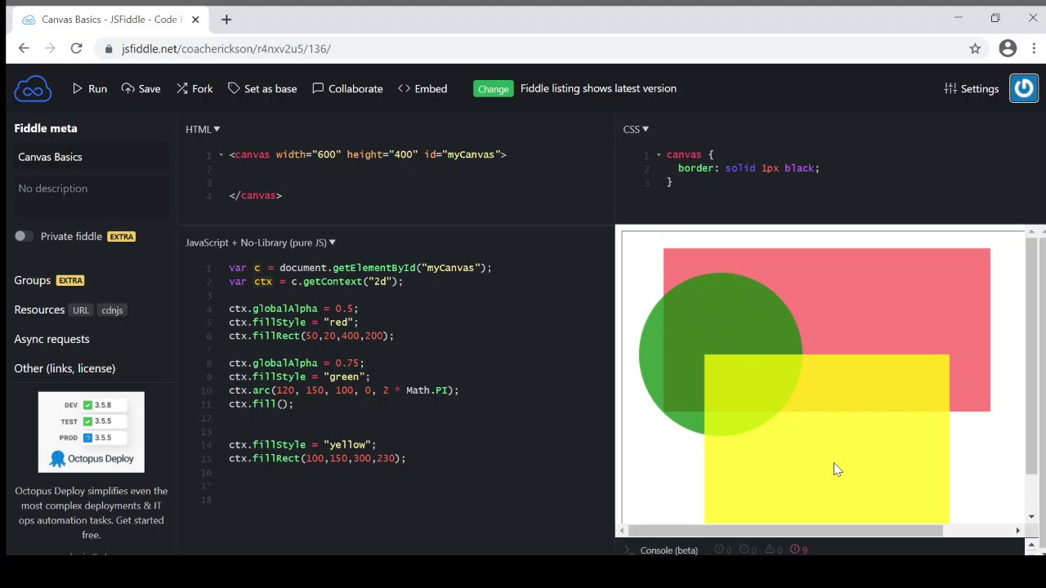Open the Groups section
Image resolution: width=1046 pixels, height=588 pixels.
coord(32,280)
